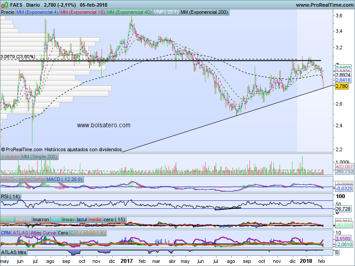This screenshot has height=266, width=355.
Task: Click the 2017 year marker on time axis
Action: [127, 262]
